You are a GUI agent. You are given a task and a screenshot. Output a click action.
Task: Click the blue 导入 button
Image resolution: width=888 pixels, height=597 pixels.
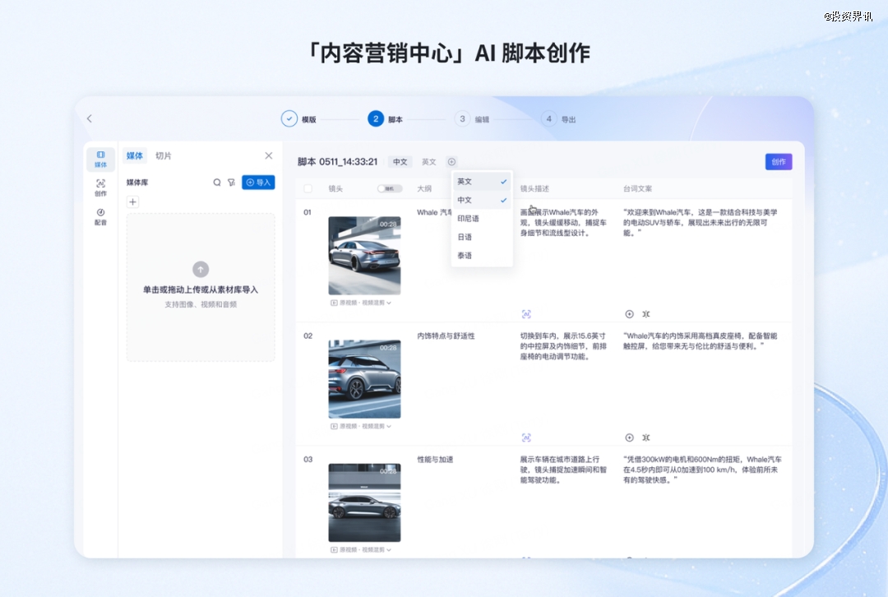coord(258,183)
